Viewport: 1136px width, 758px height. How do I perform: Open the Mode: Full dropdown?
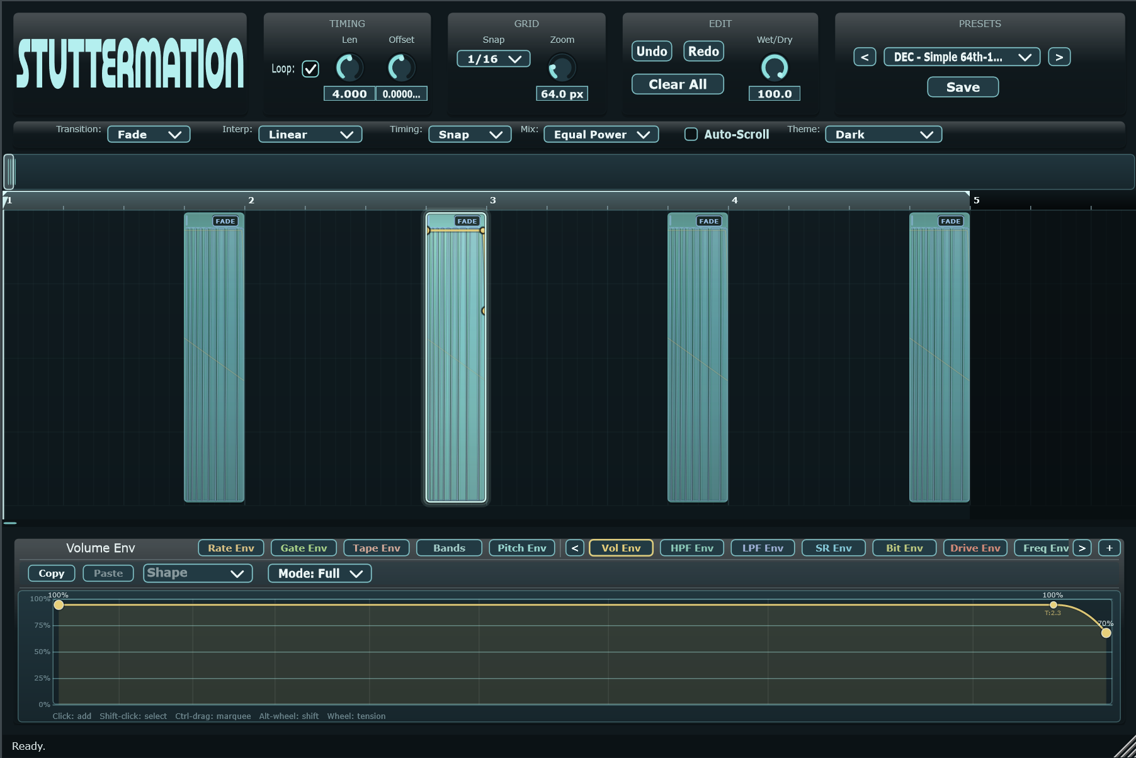pyautogui.click(x=320, y=573)
